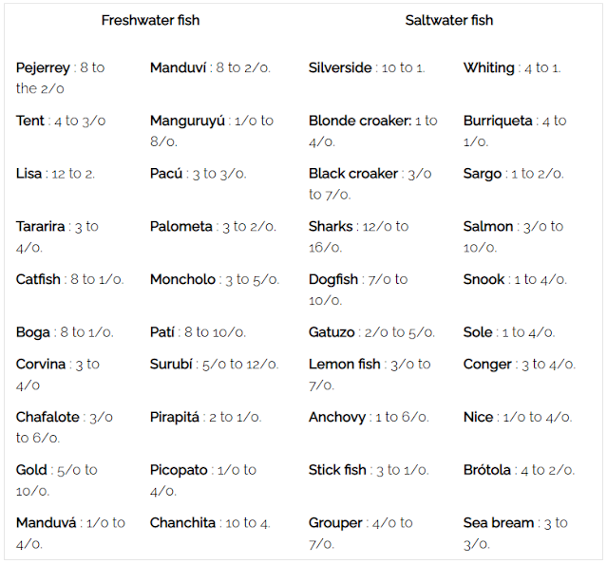Click the Burriqueta fish name
Image resolution: width=607 pixels, height=564 pixels.
coord(498,121)
